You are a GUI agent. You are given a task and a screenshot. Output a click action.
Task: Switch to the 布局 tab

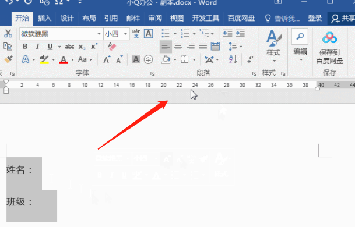tap(89, 18)
